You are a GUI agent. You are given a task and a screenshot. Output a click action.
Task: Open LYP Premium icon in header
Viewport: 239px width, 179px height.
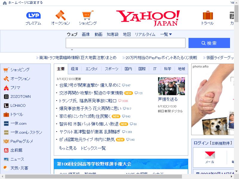(x=33, y=15)
